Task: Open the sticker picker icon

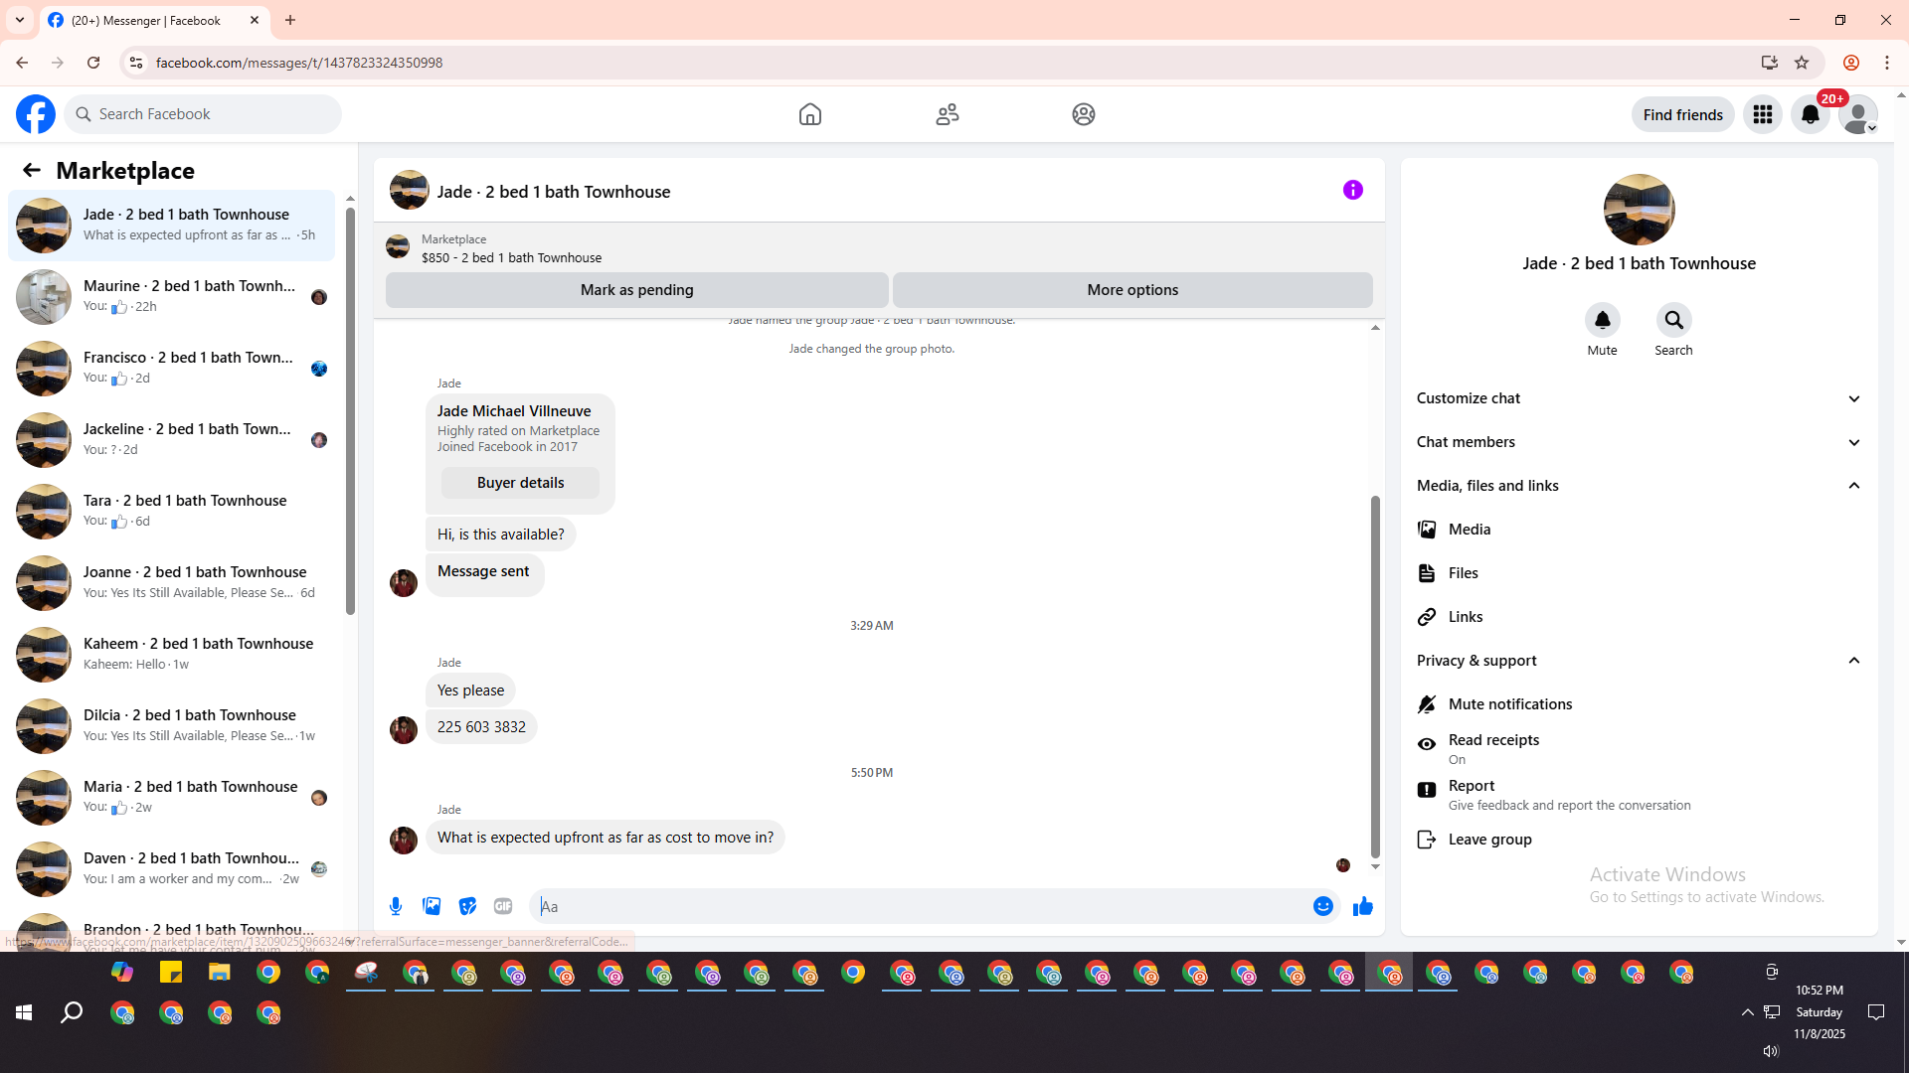Action: [467, 906]
